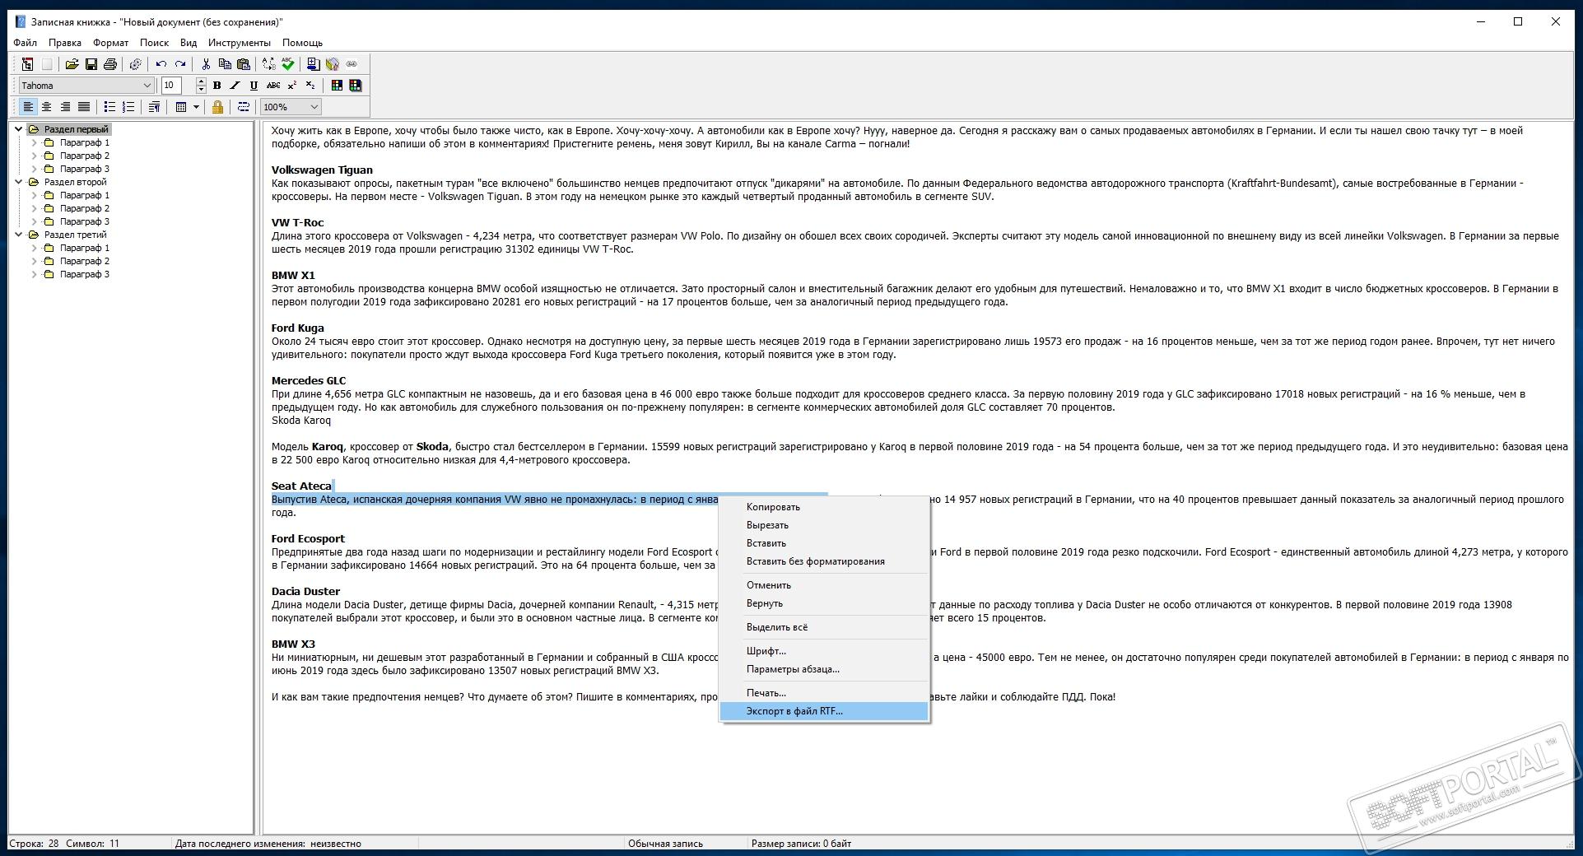Set right text alignment
Image resolution: width=1583 pixels, height=856 pixels.
pos(65,106)
